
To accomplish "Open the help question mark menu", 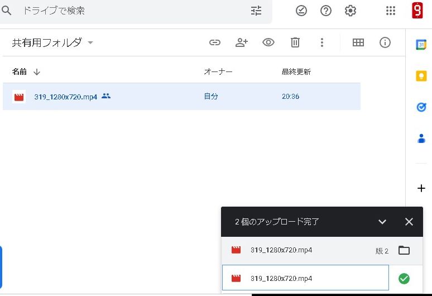I will click(x=326, y=11).
